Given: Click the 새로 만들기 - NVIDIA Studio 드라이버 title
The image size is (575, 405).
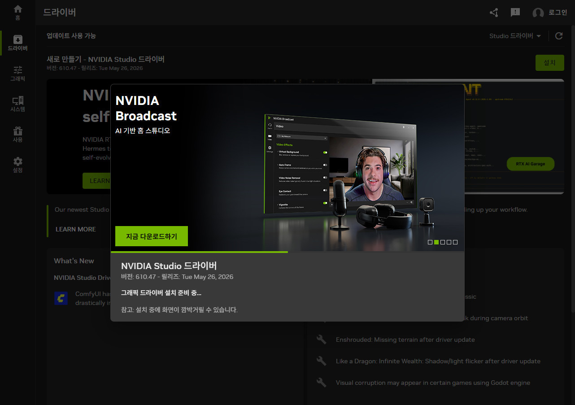Looking at the screenshot, I should coord(106,59).
